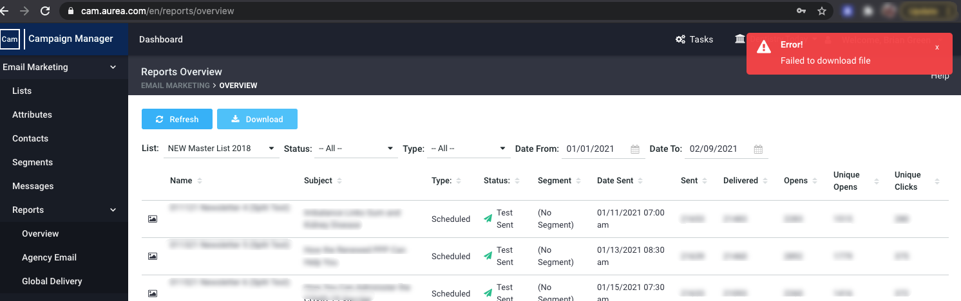Select Overview under Reports
The height and width of the screenshot is (301, 961).
[40, 233]
